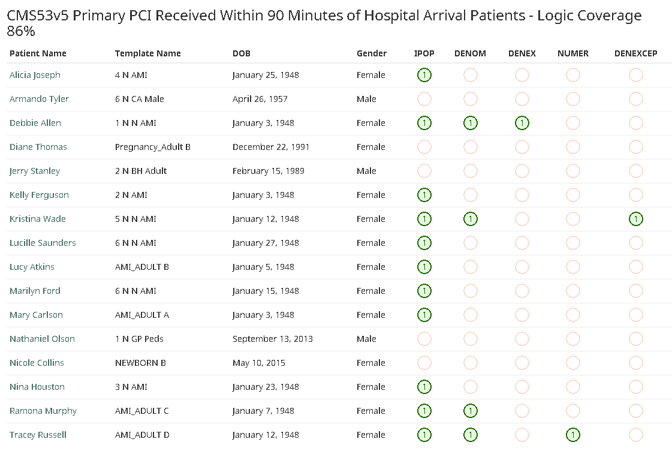The image size is (672, 451).
Task: Click the Template Name column header
Action: pyautogui.click(x=147, y=53)
